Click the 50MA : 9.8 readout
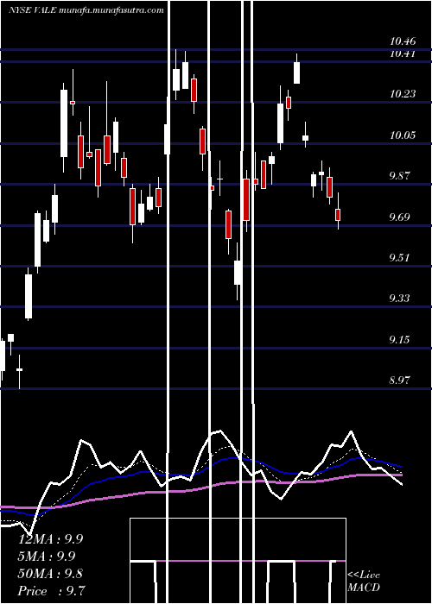 coord(50,574)
